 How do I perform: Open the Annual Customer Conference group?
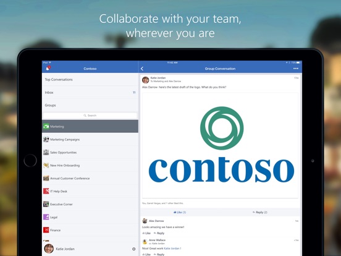pyautogui.click(x=90, y=178)
